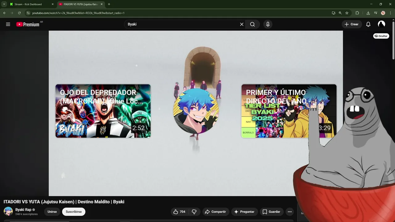Play suggested video PRIMER Y ÚLTIMO DIRECTO
Screen dimensions: 395x222
[x=289, y=111]
